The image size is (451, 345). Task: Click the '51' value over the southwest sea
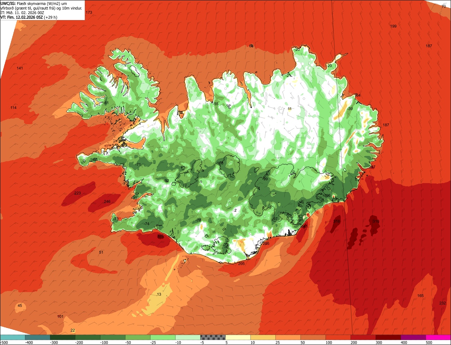(x=101, y=252)
